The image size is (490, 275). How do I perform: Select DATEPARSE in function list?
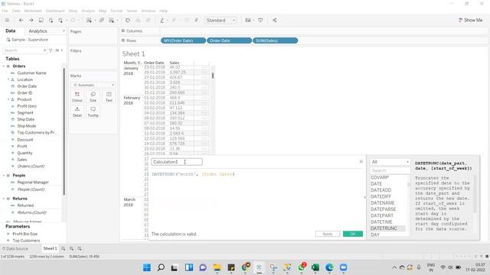(383, 209)
